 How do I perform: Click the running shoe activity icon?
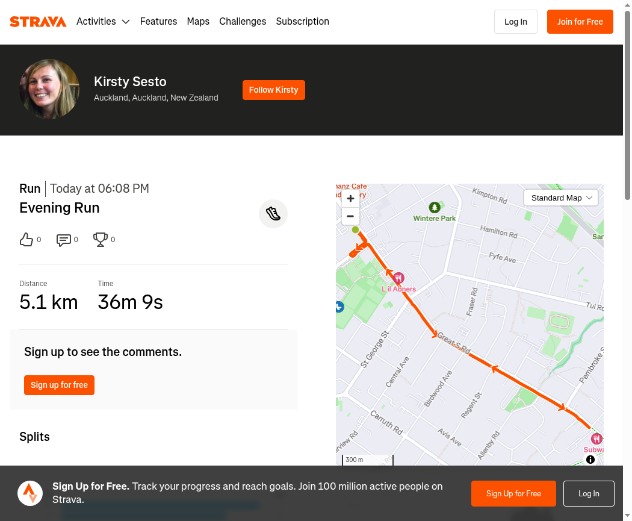273,214
